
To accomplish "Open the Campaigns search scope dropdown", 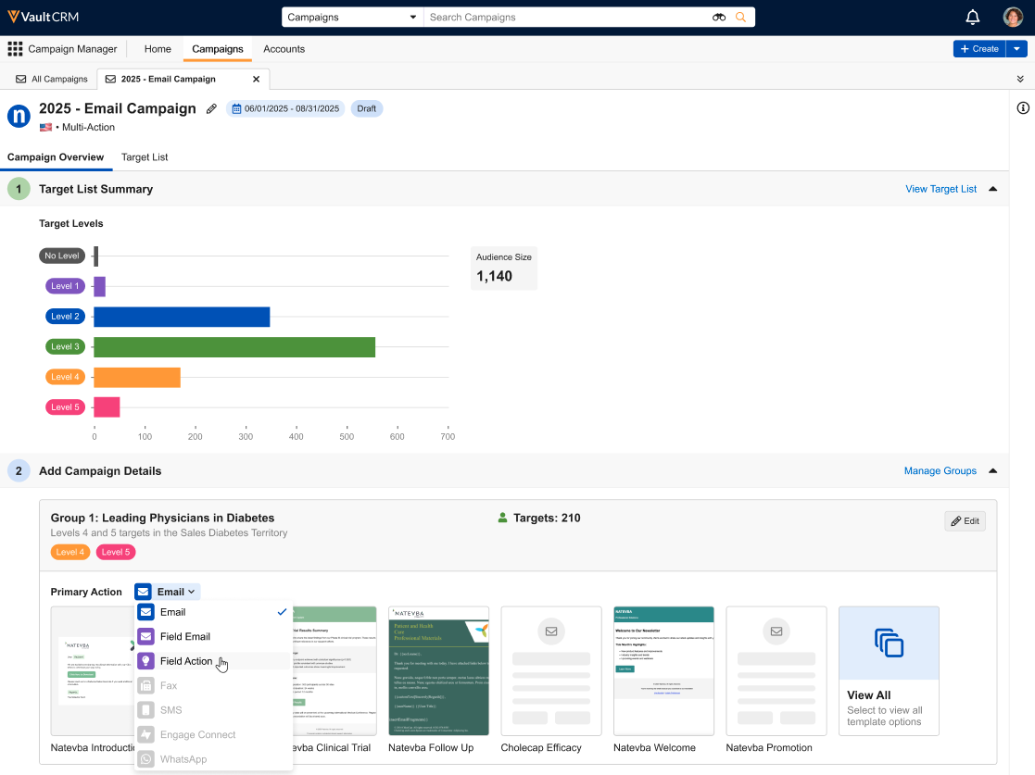I will (352, 18).
